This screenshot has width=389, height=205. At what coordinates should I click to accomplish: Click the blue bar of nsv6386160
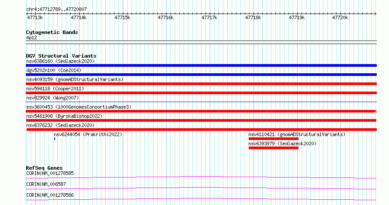click(x=201, y=65)
